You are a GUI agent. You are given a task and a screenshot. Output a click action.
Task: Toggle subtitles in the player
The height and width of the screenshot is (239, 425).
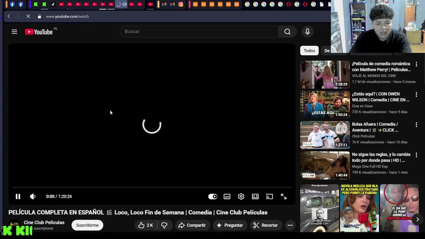click(227, 197)
